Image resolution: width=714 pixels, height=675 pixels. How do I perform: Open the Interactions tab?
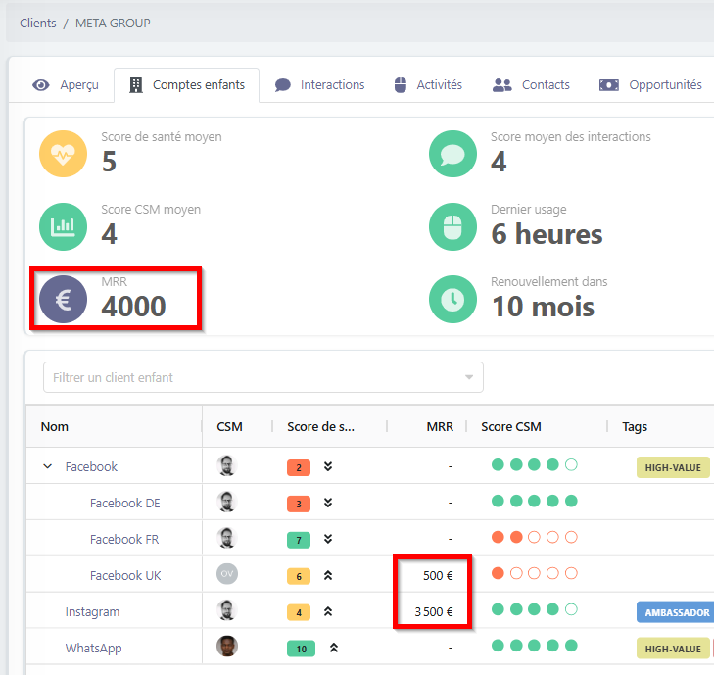point(319,85)
